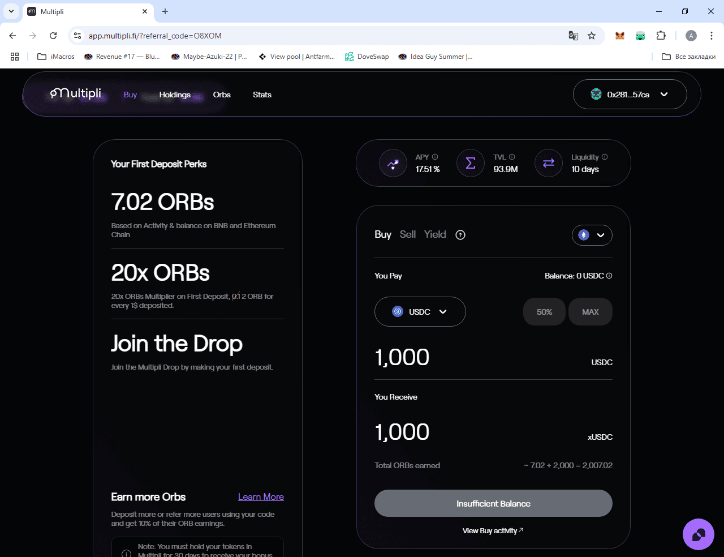
Task: Click the Liquidity info icon
Action: (605, 157)
